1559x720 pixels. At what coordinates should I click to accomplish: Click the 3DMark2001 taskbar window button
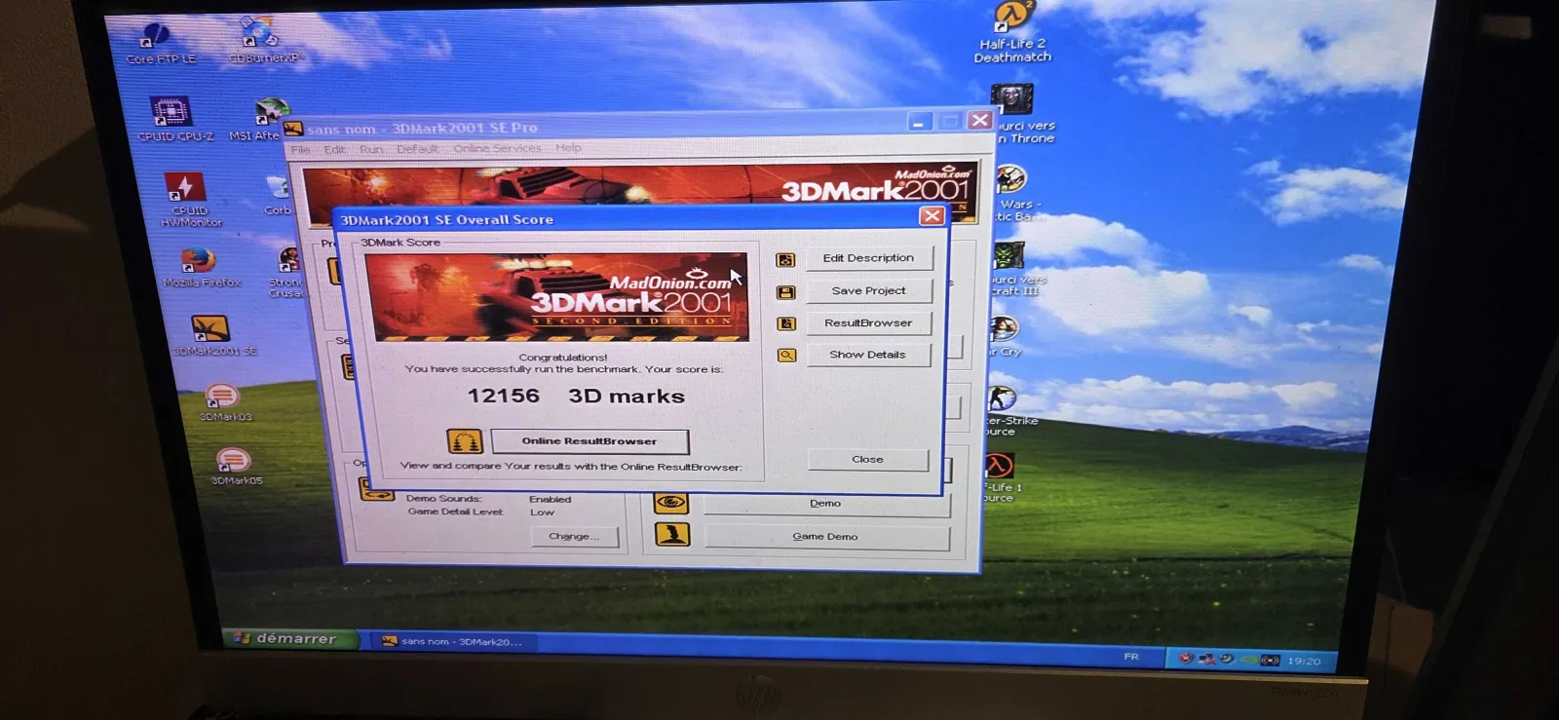pyautogui.click(x=453, y=642)
